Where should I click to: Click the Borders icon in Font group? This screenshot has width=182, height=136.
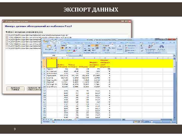pyautogui.click(x=62, y=51)
